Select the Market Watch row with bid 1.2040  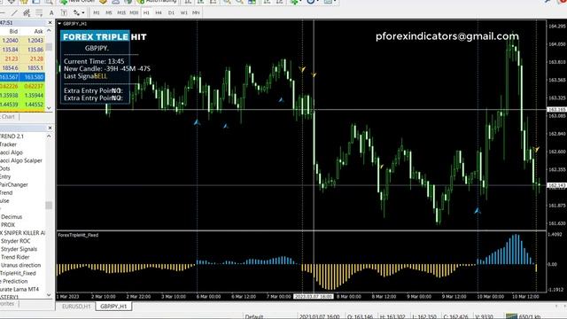(22, 41)
